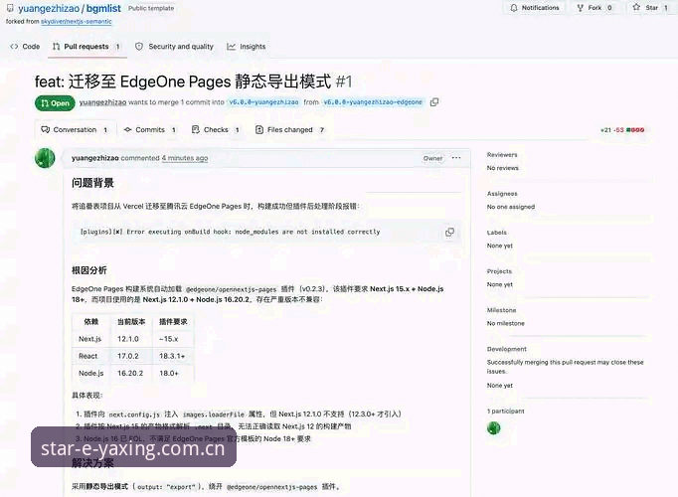
Task: Click yuangezhizao in comment header
Action: tap(95, 158)
